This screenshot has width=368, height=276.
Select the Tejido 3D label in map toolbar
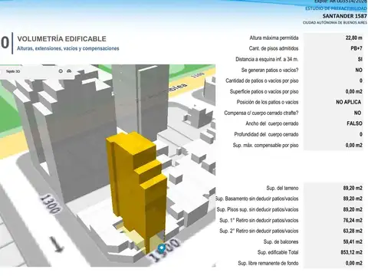(x=13, y=71)
